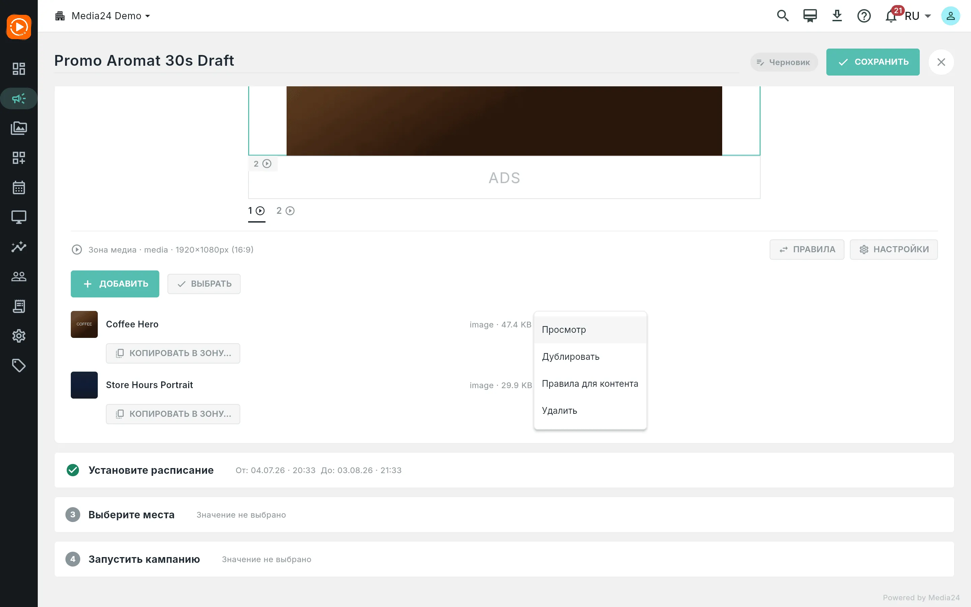Screen dimensions: 971x607
Task: Click the Зона медиа info text
Action: coord(171,250)
